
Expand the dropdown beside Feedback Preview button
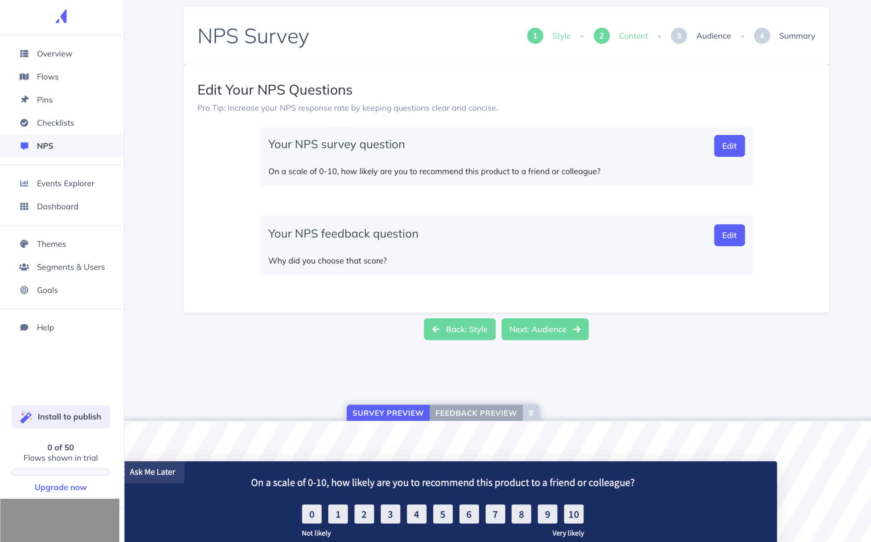point(531,413)
